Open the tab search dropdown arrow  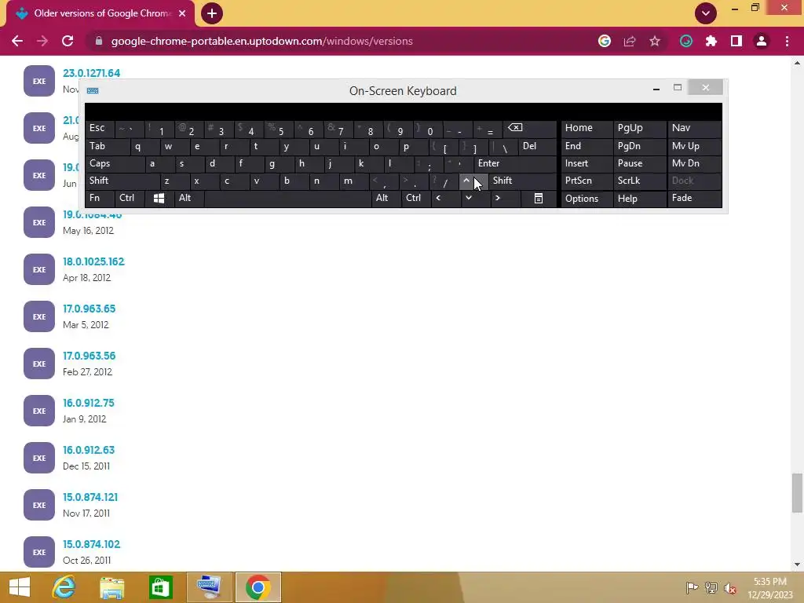click(x=706, y=13)
